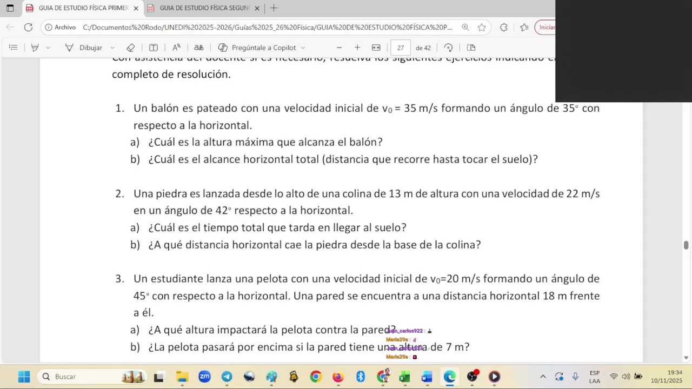Viewport: 692px width, 389px height.
Task: Click ESP LAA language indicator
Action: pos(595,377)
